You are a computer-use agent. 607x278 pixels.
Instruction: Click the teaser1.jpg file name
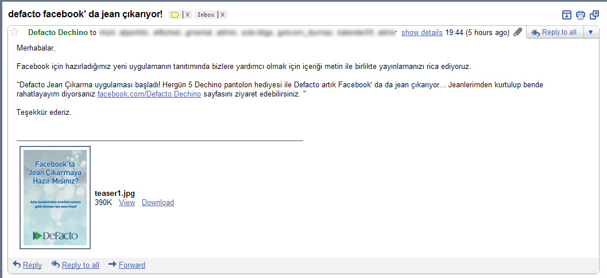point(115,194)
